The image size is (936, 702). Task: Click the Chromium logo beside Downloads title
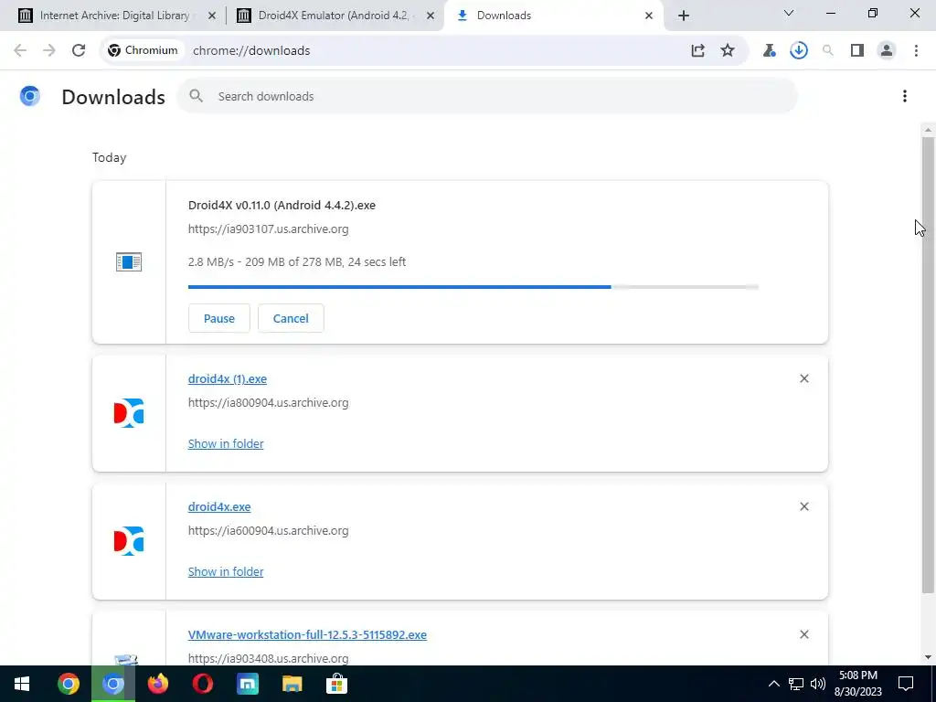[x=30, y=96]
